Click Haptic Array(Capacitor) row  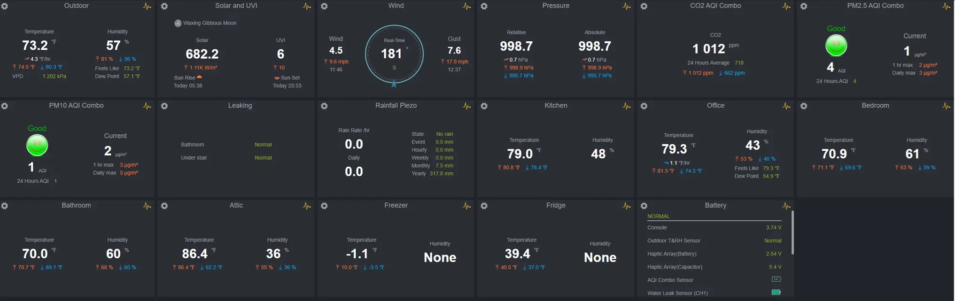(x=714, y=267)
